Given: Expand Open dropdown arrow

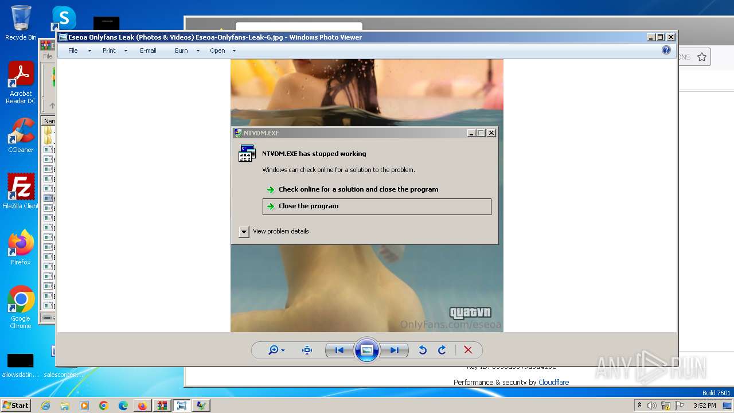Looking at the screenshot, I should (234, 51).
